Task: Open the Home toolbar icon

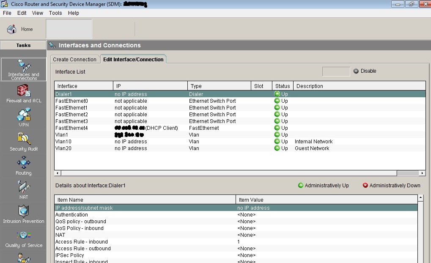Action: coord(11,29)
